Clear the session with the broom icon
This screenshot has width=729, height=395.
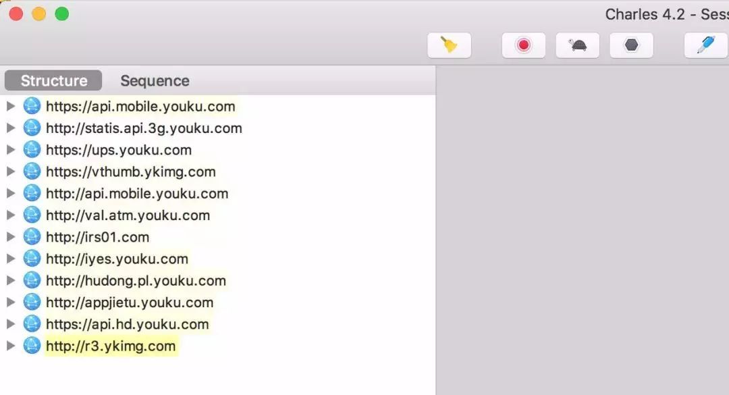coord(449,45)
